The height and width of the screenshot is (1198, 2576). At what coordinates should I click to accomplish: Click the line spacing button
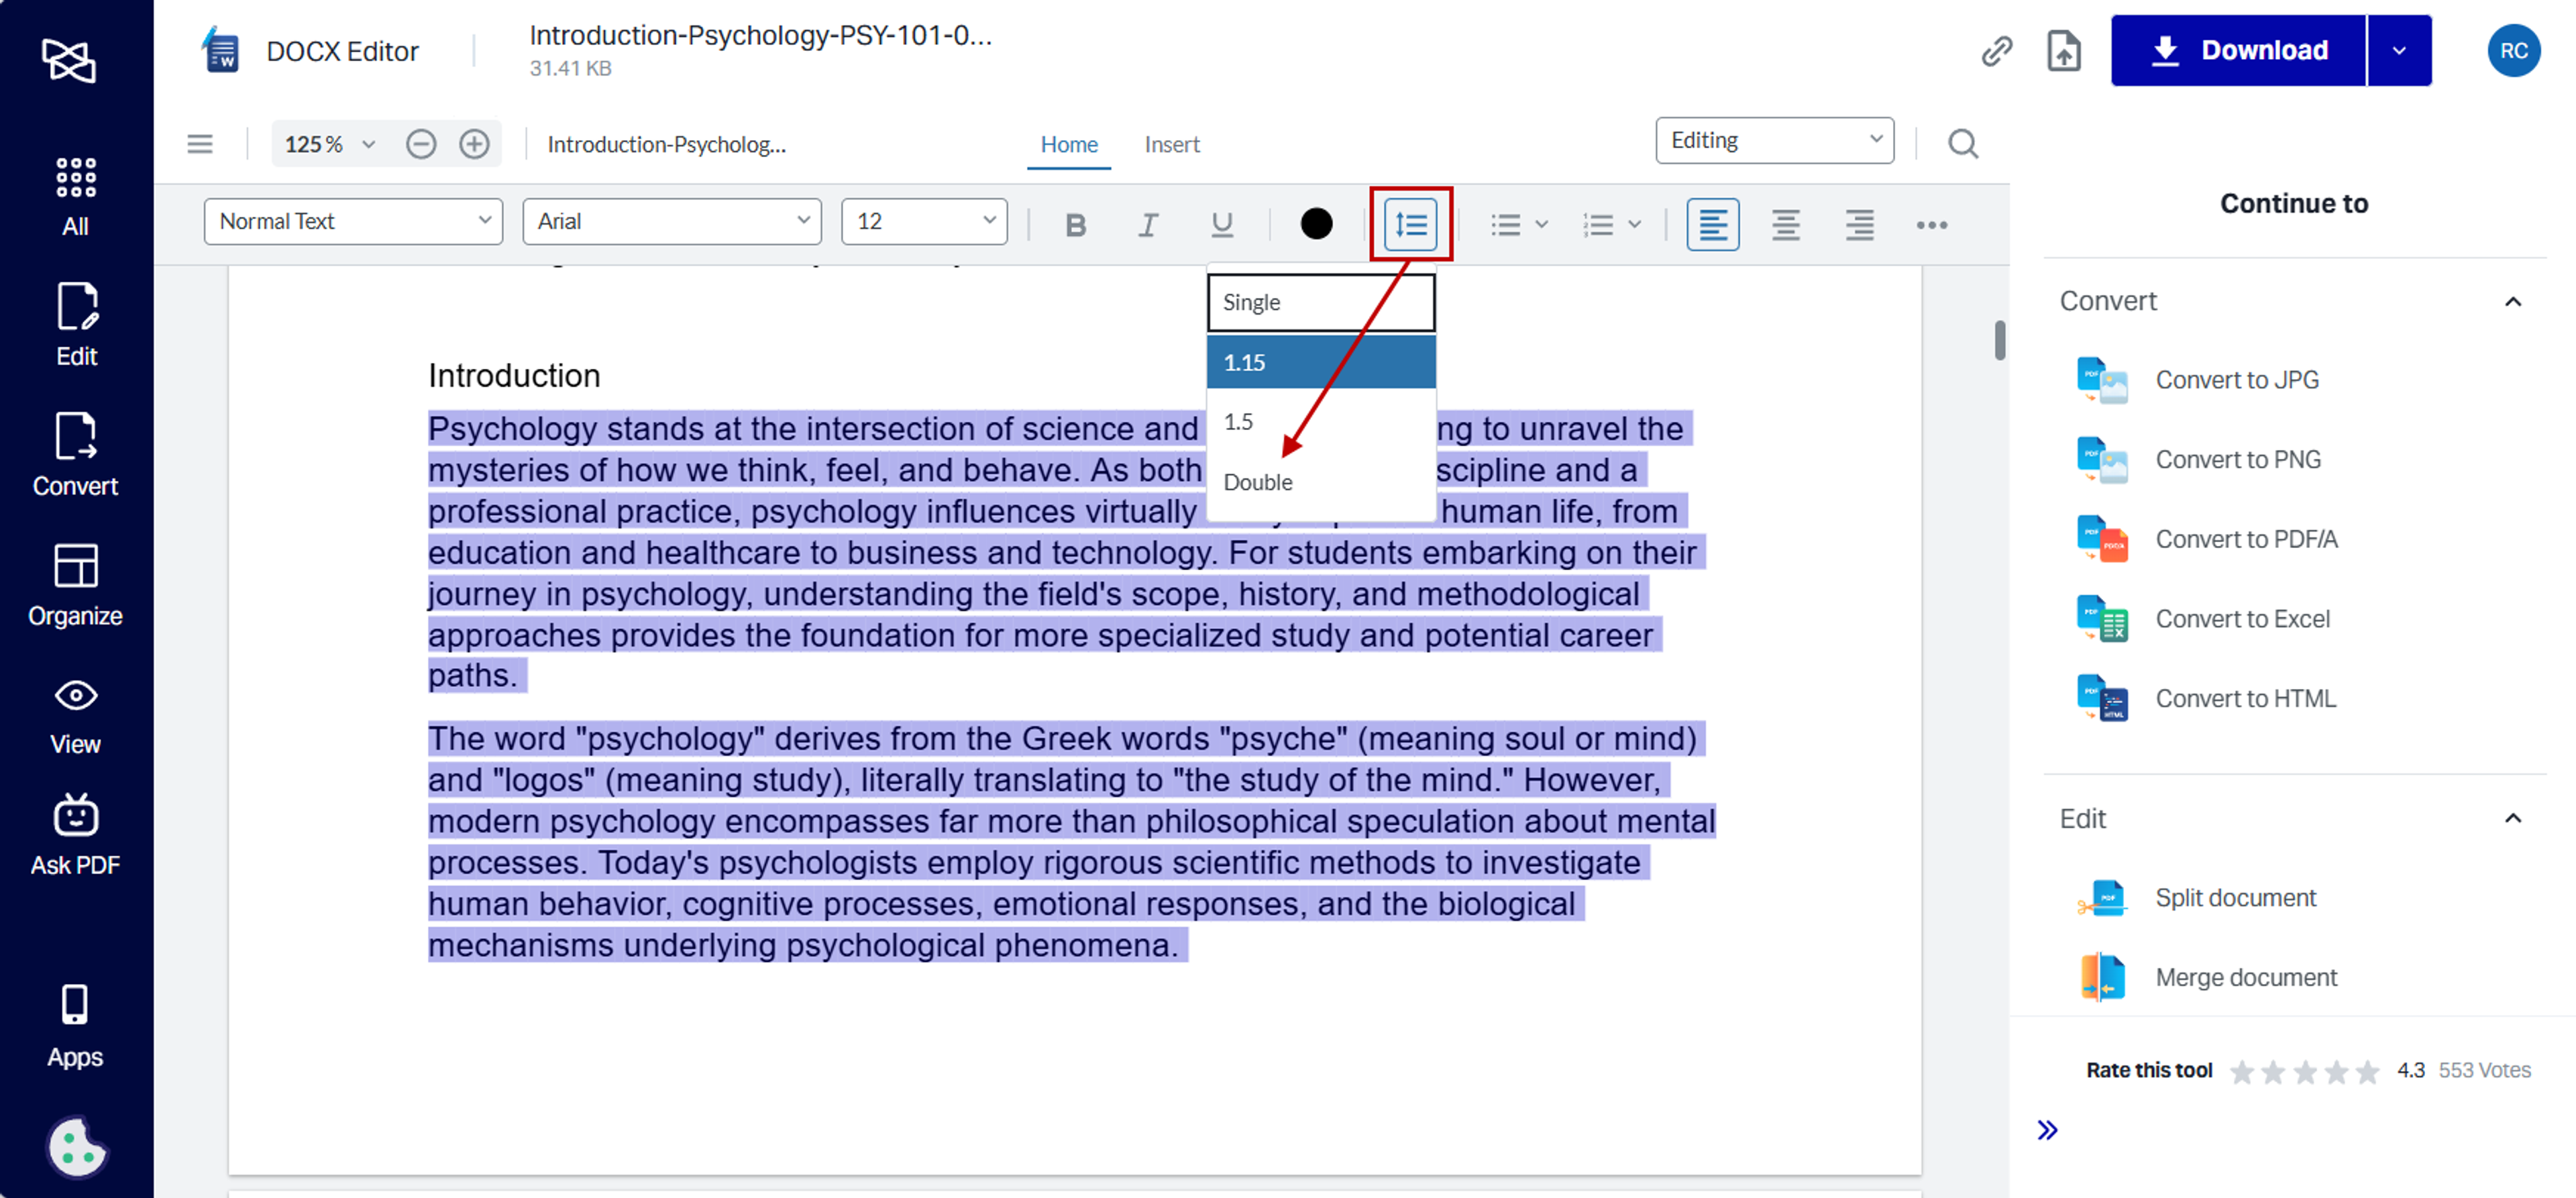(1410, 224)
